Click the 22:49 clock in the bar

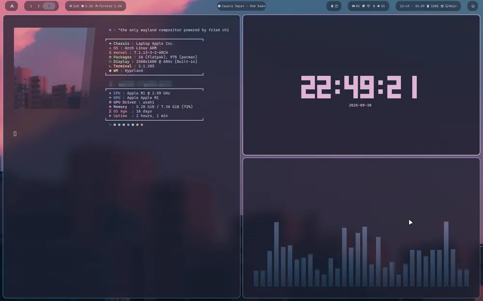(x=404, y=6)
